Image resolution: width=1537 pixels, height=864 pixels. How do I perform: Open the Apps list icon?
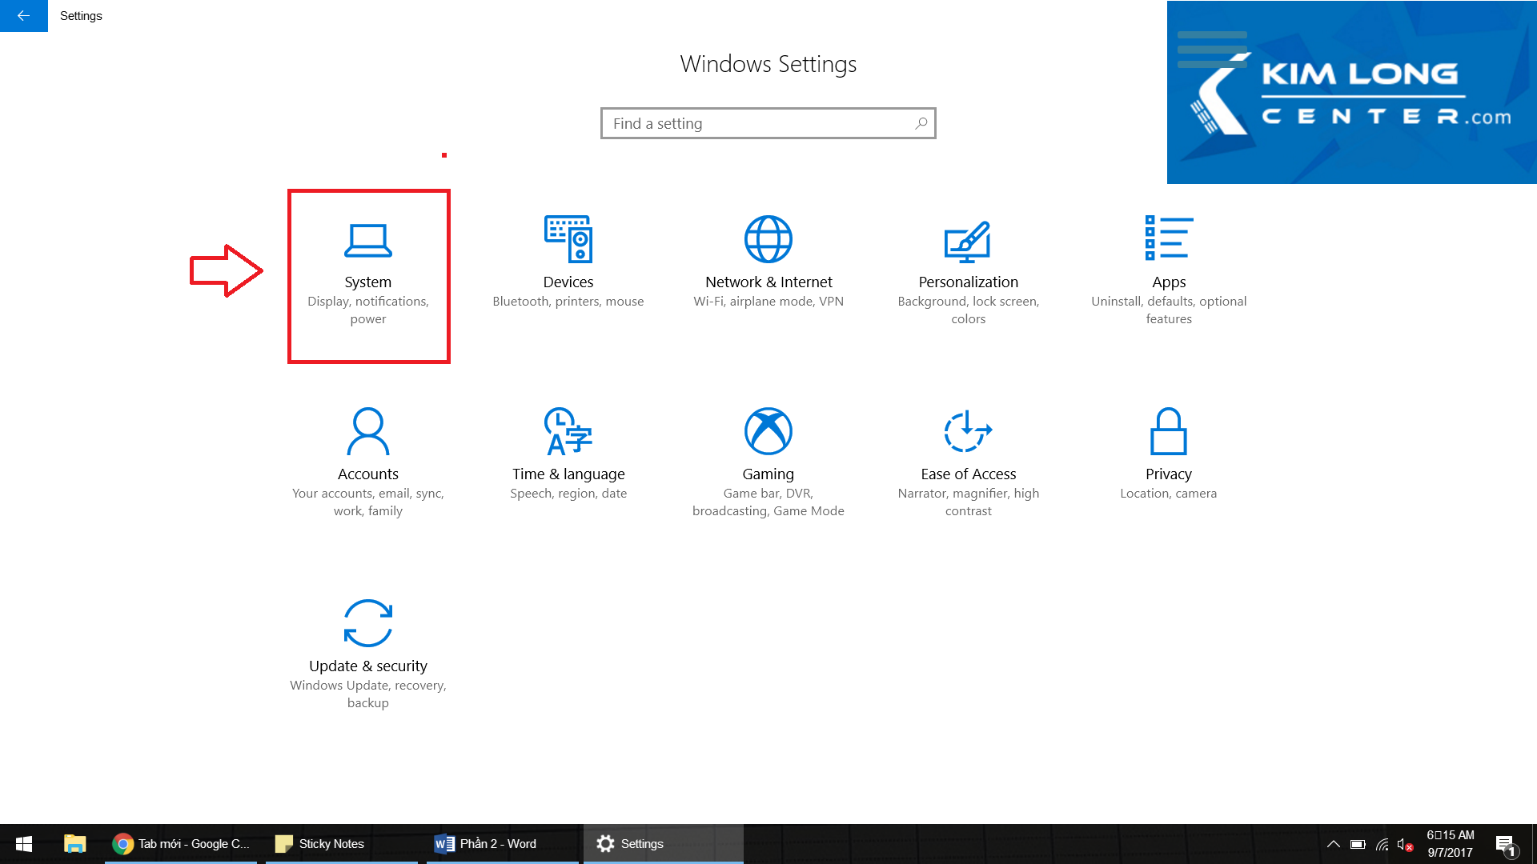[1169, 238]
